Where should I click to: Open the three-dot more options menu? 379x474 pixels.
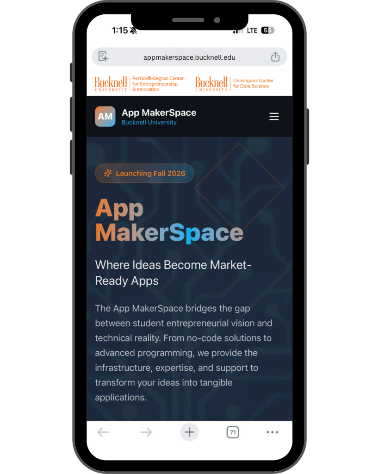pyautogui.click(x=272, y=432)
